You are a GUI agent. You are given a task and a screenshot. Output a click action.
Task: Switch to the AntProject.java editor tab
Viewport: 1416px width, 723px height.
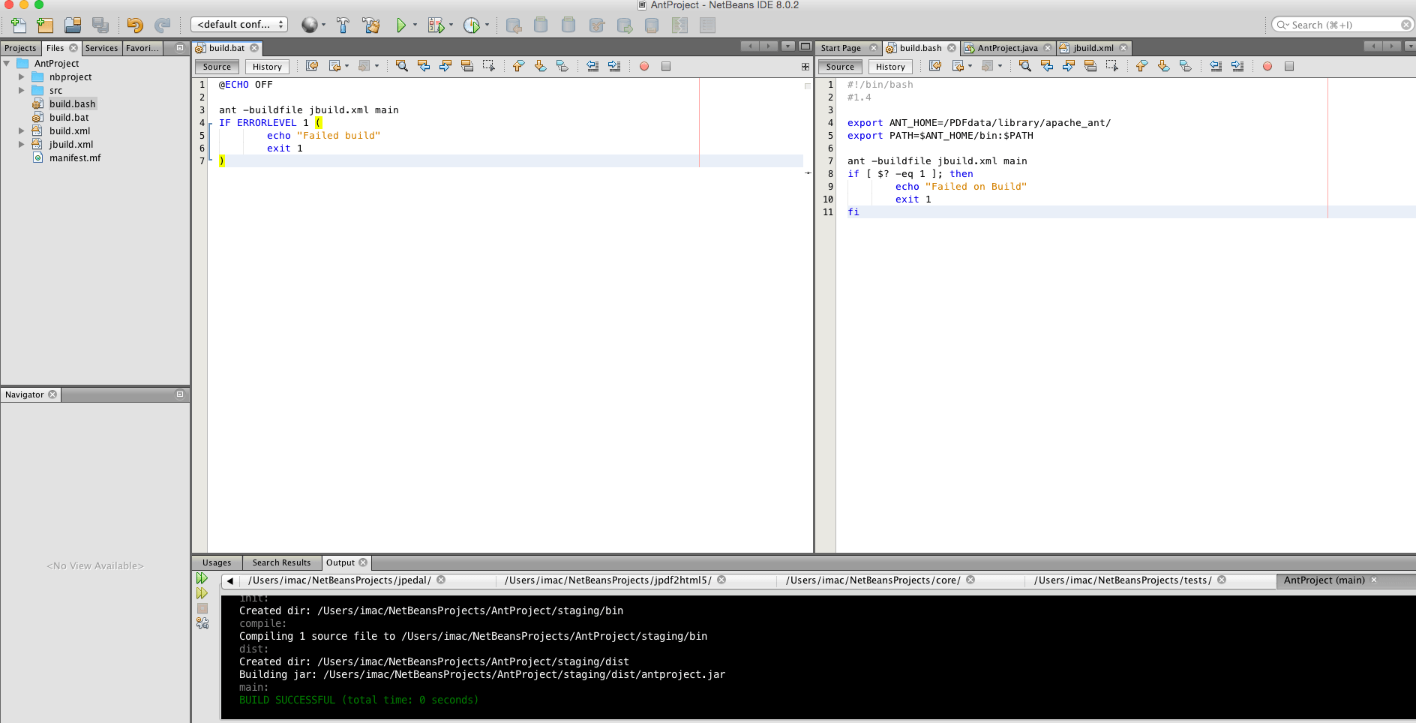pyautogui.click(x=1006, y=48)
